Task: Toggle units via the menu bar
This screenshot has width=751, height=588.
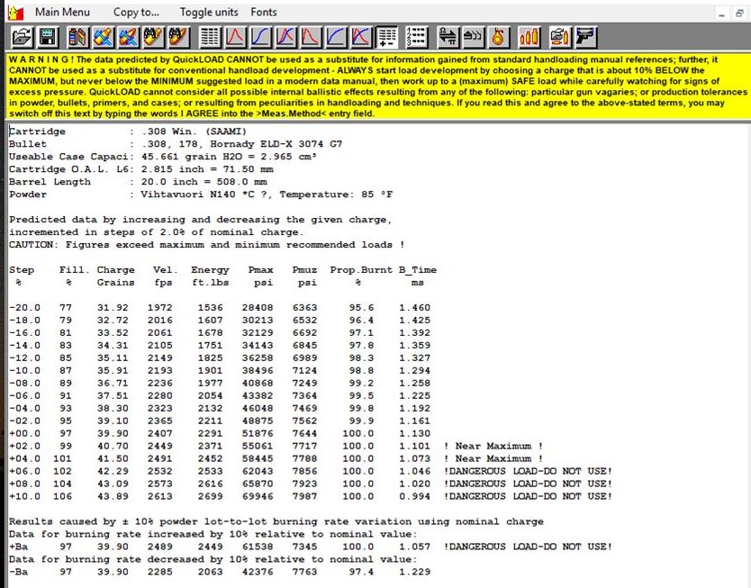Action: click(x=209, y=13)
